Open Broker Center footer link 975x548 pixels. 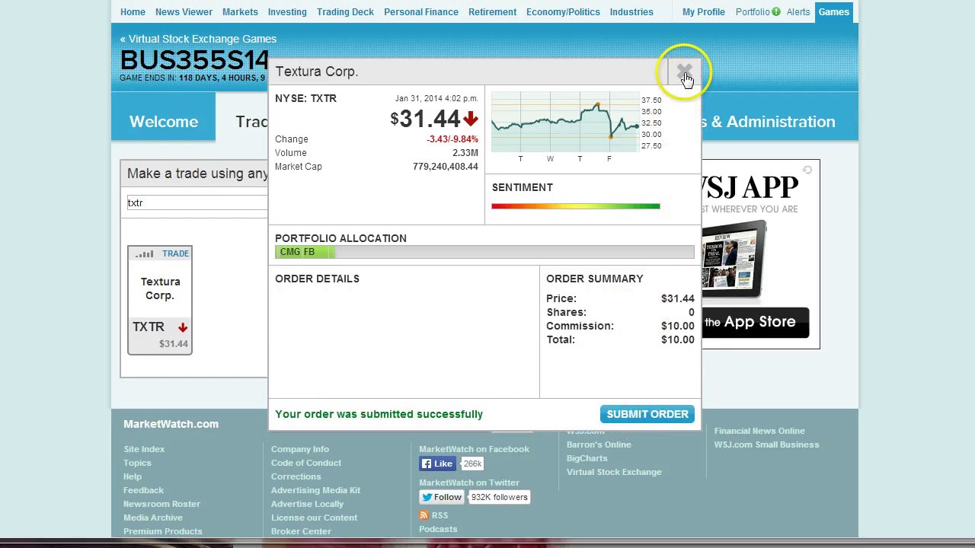point(301,531)
